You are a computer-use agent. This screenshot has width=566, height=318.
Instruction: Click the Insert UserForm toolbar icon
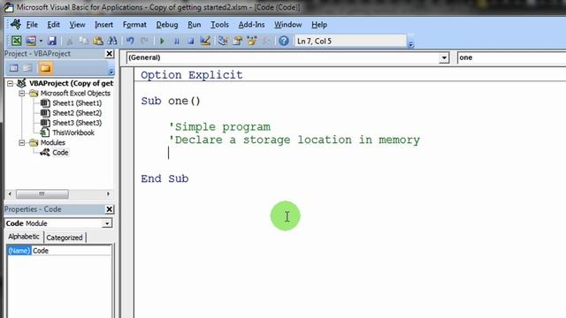[31, 41]
